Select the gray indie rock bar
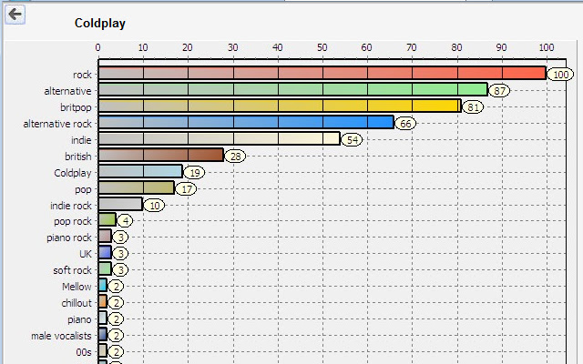 tap(120, 204)
